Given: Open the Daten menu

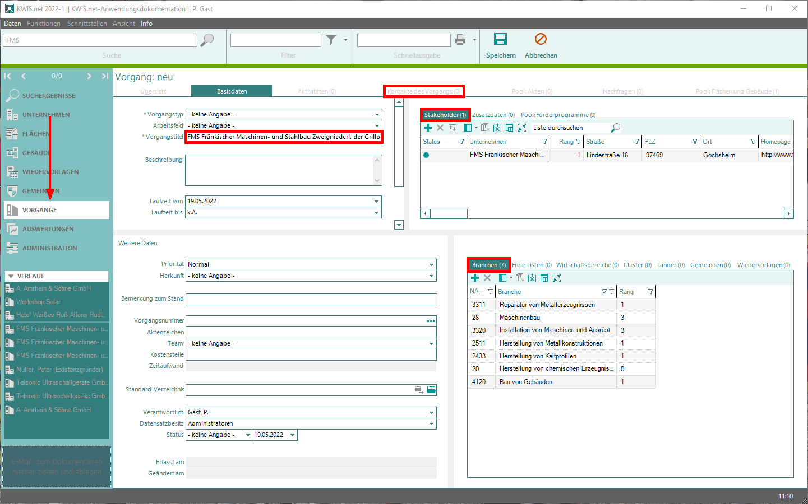Looking at the screenshot, I should (x=12, y=24).
